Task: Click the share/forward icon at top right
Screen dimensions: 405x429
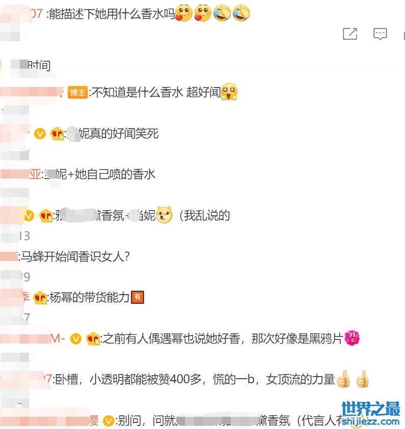Action: [x=350, y=34]
